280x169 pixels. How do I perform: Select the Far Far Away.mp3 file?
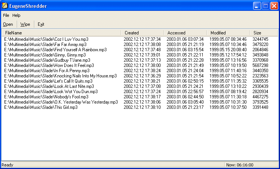45,44
